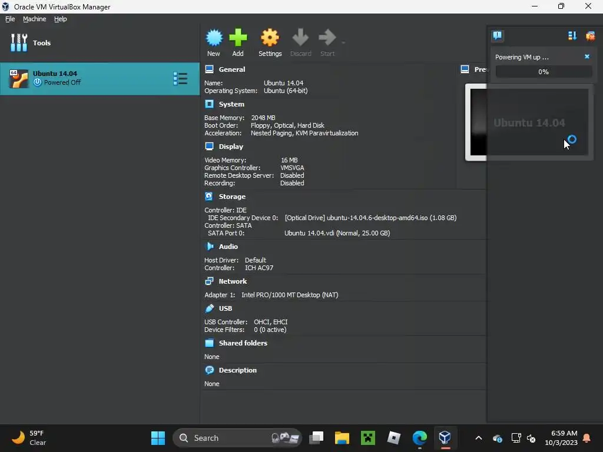Screen dimensions: 603x452
Task: Click the Storage section header
Action: (232, 197)
